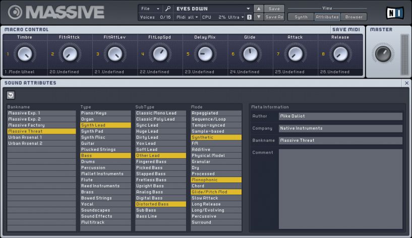The width and height of the screenshot is (412, 238).
Task: Enable the Synth Pad type
Action: coord(105,131)
